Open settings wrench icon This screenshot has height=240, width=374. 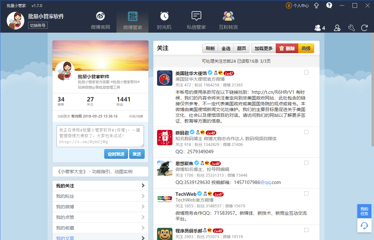pos(351,28)
